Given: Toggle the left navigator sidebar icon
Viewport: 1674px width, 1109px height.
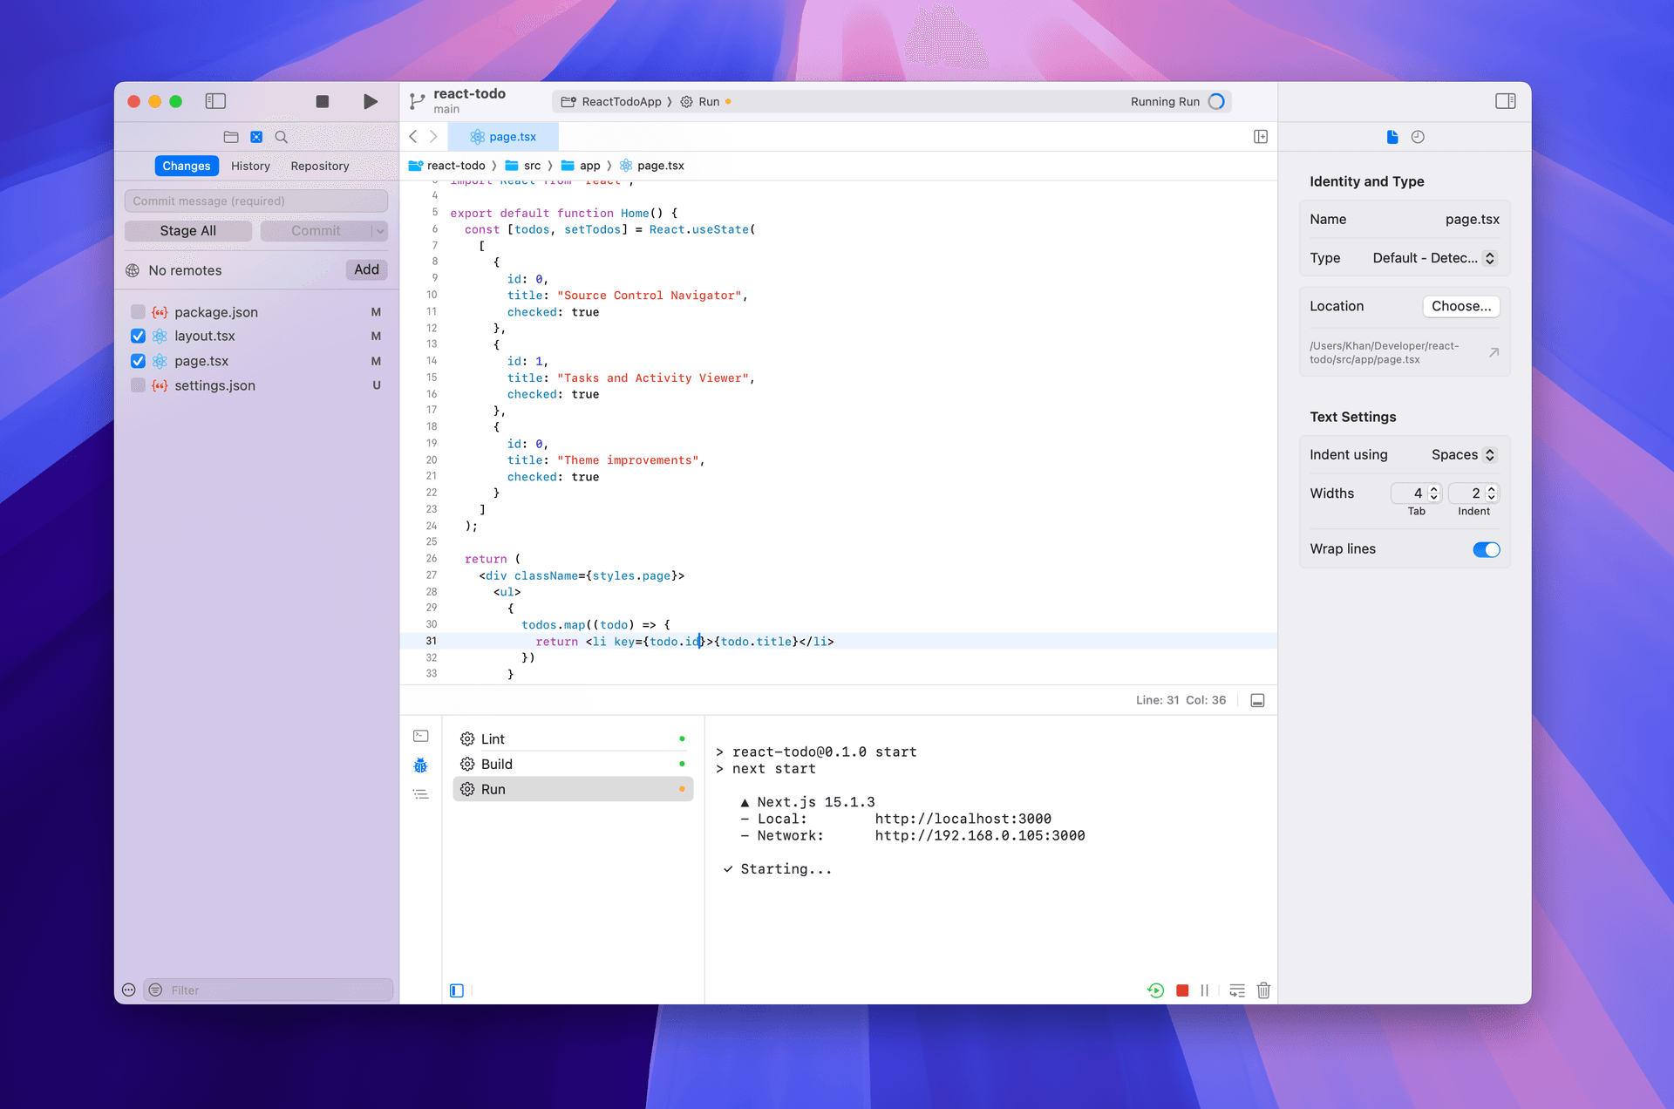Looking at the screenshot, I should (x=215, y=101).
